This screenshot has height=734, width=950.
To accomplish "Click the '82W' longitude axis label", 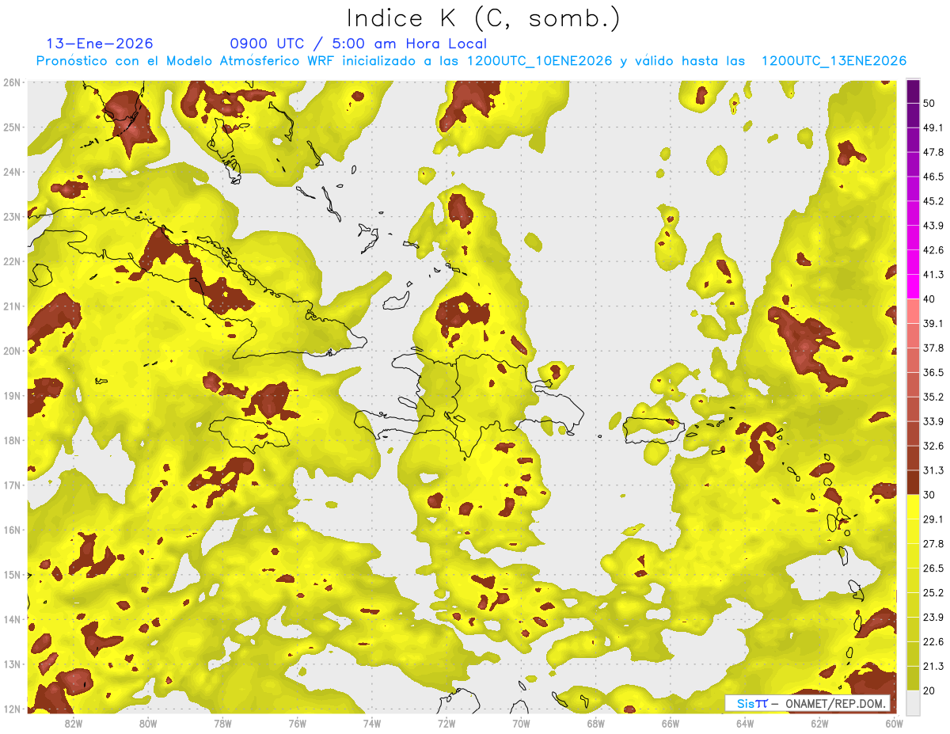I will click(74, 723).
